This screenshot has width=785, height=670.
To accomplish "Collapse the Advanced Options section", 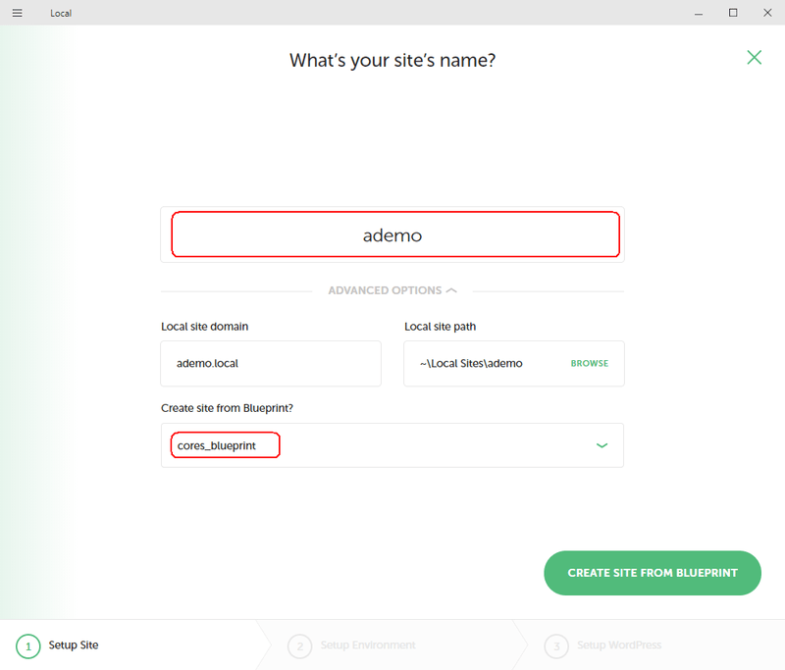I will coord(392,290).
